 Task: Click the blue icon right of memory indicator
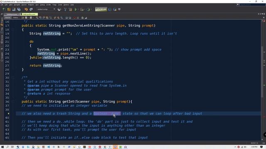coord(110,9)
